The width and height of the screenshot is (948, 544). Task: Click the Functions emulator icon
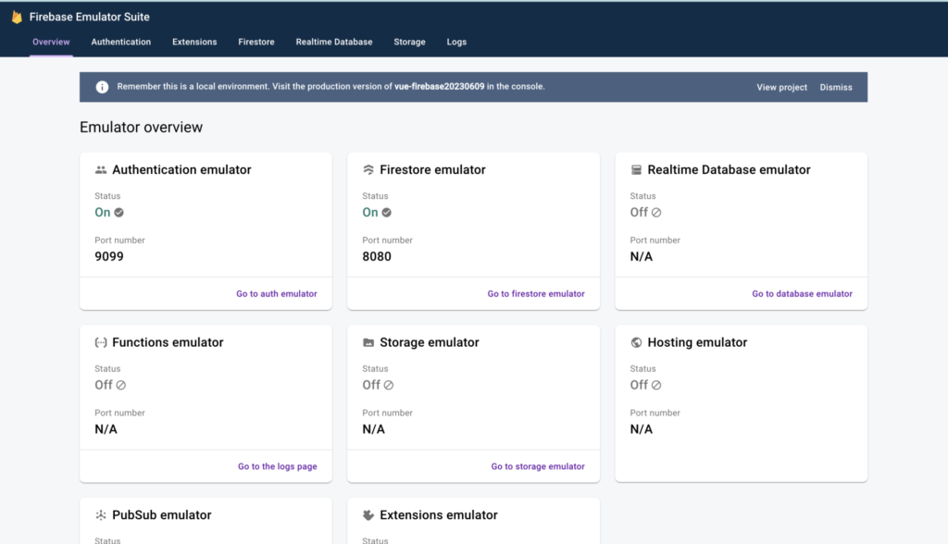point(101,342)
